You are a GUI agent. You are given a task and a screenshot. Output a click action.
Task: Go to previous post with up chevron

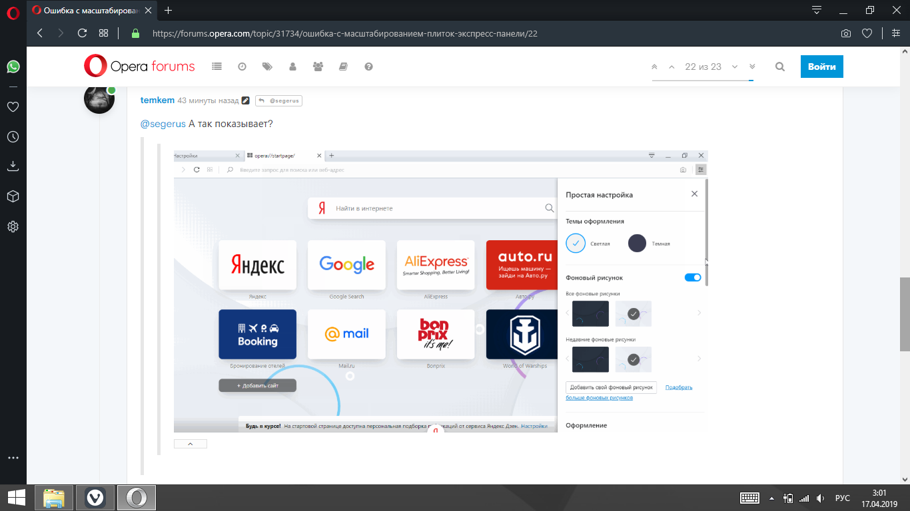[x=672, y=67]
